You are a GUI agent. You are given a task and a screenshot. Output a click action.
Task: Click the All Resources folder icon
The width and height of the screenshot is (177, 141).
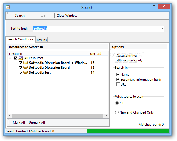click(x=21, y=58)
